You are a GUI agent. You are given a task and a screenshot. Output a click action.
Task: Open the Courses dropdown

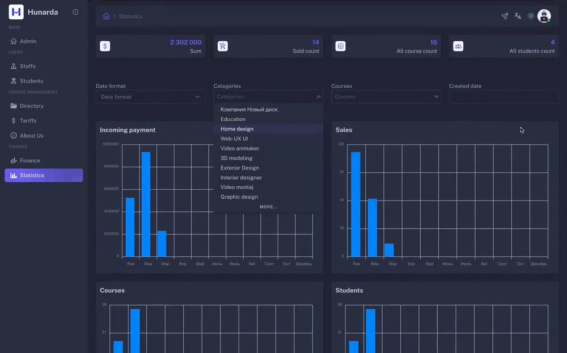386,96
